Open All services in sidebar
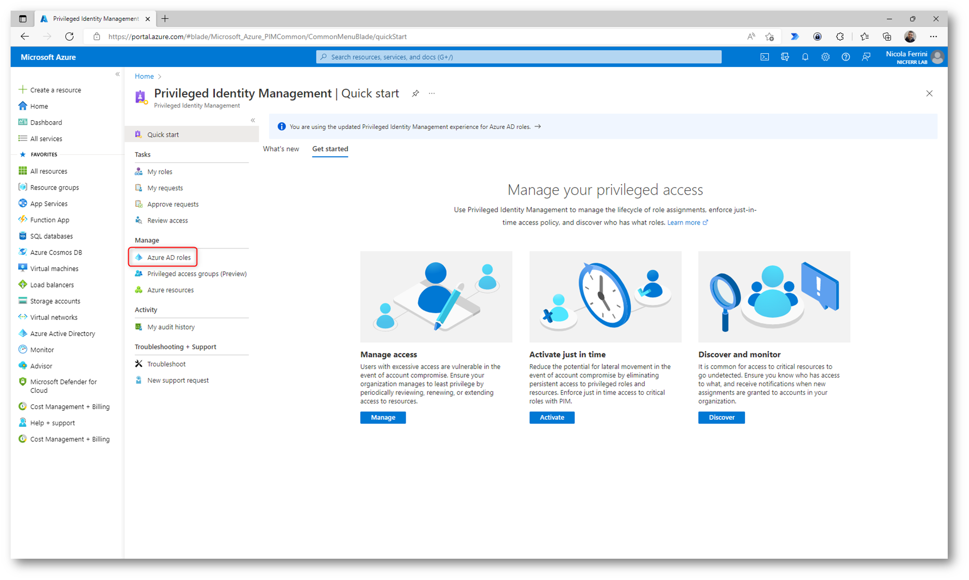 pyautogui.click(x=46, y=138)
